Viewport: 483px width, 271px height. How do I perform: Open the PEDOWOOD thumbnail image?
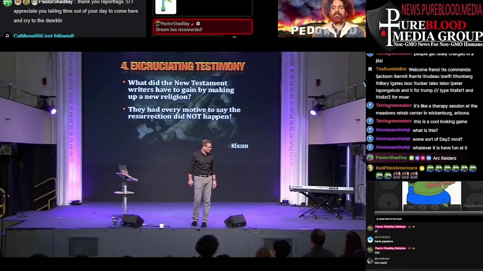click(x=322, y=18)
